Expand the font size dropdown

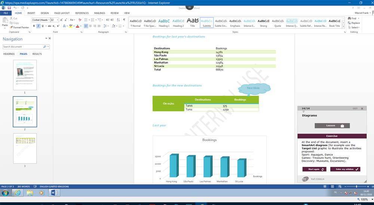pos(57,20)
